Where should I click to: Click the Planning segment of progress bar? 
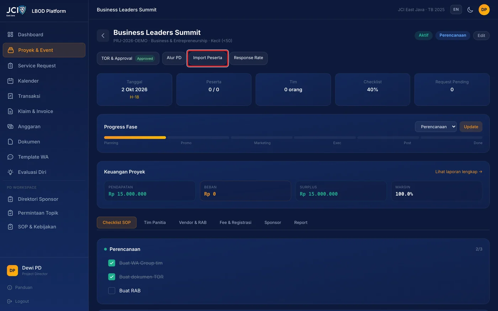(x=135, y=138)
